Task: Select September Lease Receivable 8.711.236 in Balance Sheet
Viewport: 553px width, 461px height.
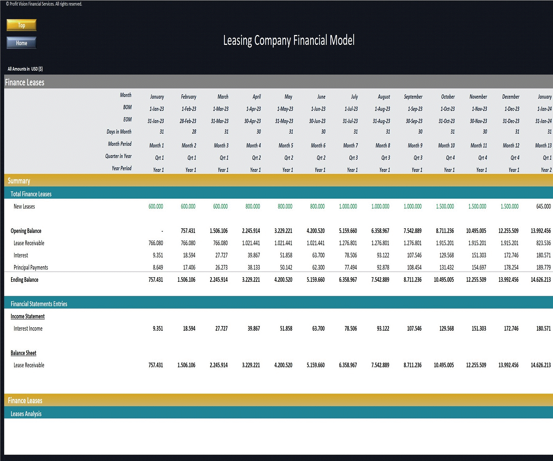Action: tap(413, 365)
